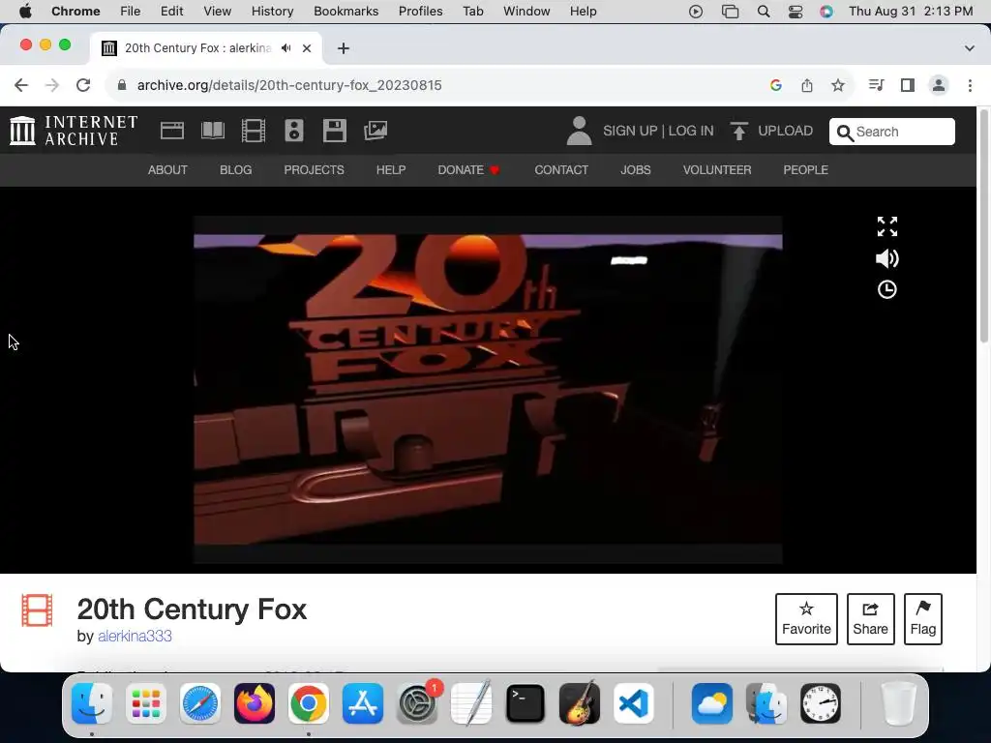Open PEOPLE navigation item

(x=806, y=170)
